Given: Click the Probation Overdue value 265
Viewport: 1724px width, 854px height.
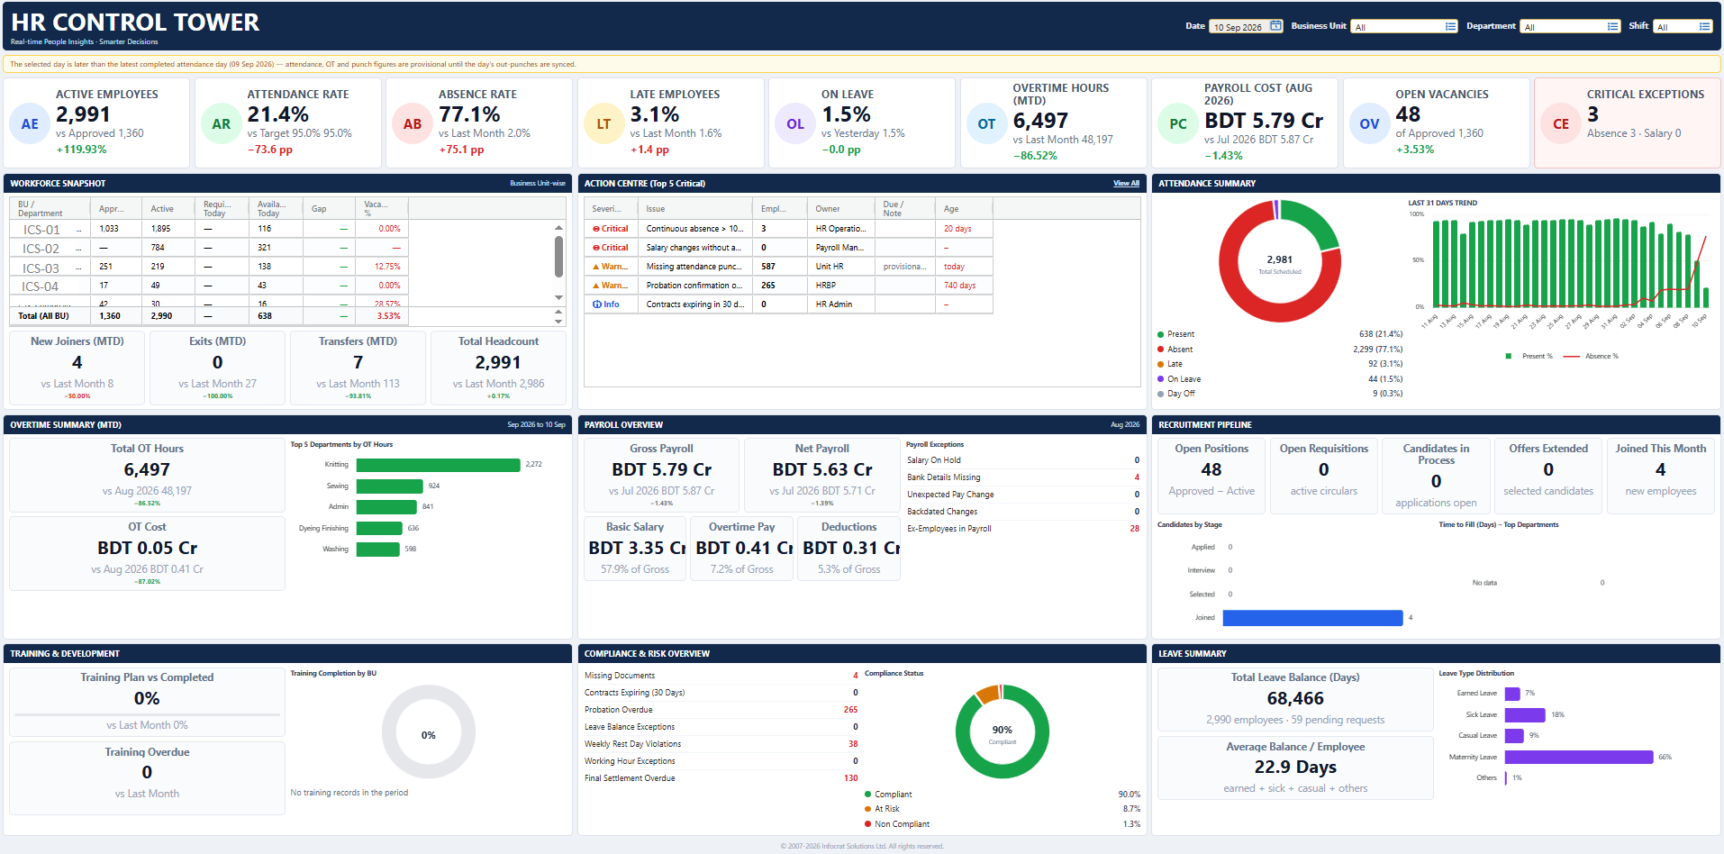Looking at the screenshot, I should click(850, 710).
